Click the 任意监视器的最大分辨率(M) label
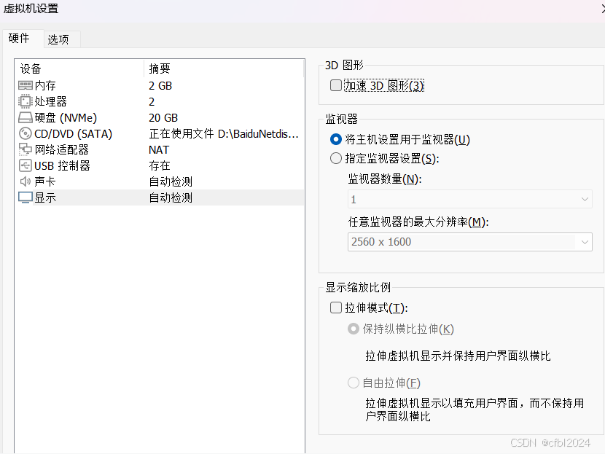 coord(418,222)
